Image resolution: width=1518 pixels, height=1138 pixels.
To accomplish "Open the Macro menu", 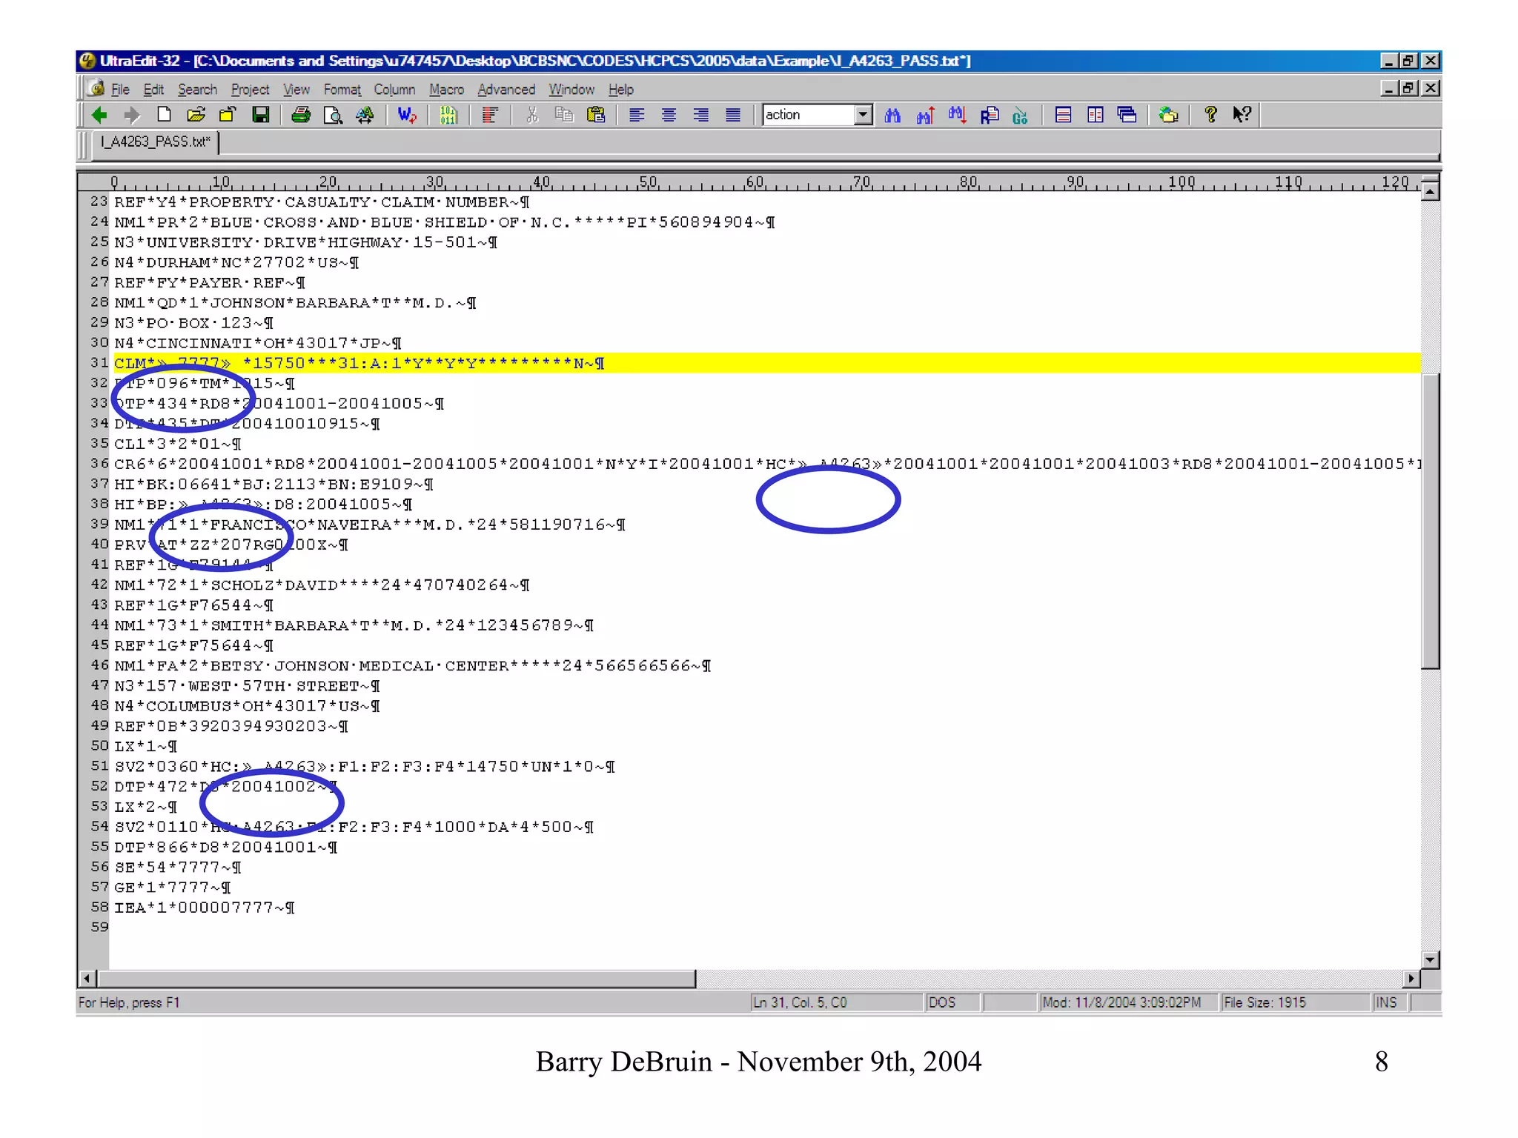I will [x=446, y=90].
